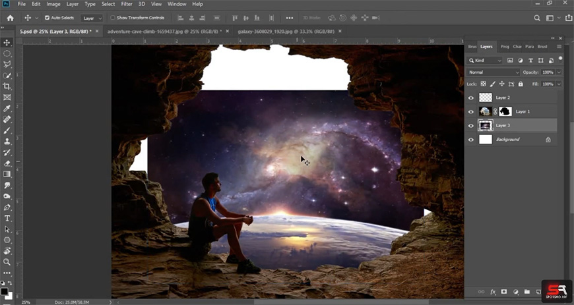
Task: Open the File menu
Action: point(22,4)
